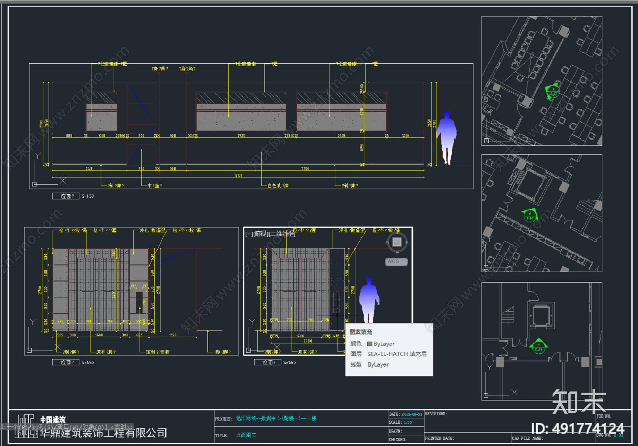Open the 俯视 view controls menu
This screenshot has height=446, width=638.
[261, 234]
